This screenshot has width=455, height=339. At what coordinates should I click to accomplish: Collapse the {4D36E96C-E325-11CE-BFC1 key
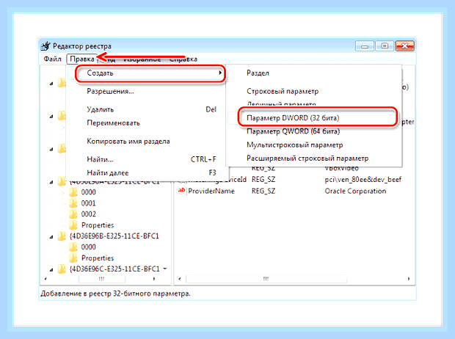[51, 269]
